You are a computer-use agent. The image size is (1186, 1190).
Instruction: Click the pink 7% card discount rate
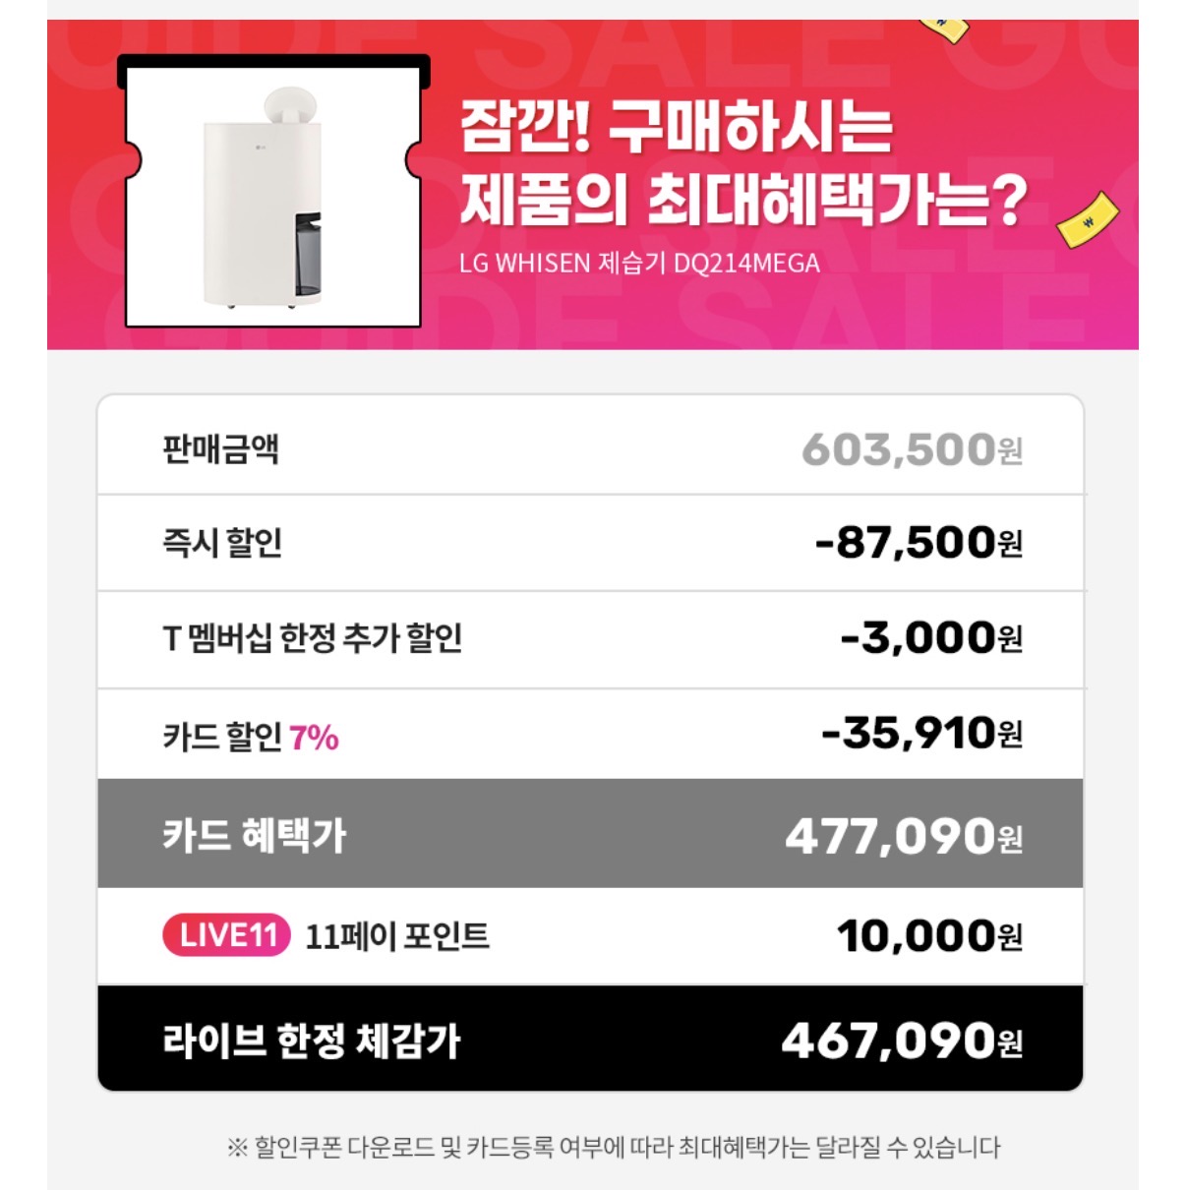click(315, 737)
